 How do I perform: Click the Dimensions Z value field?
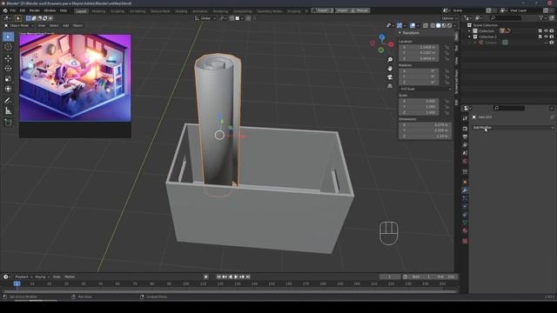pos(425,137)
